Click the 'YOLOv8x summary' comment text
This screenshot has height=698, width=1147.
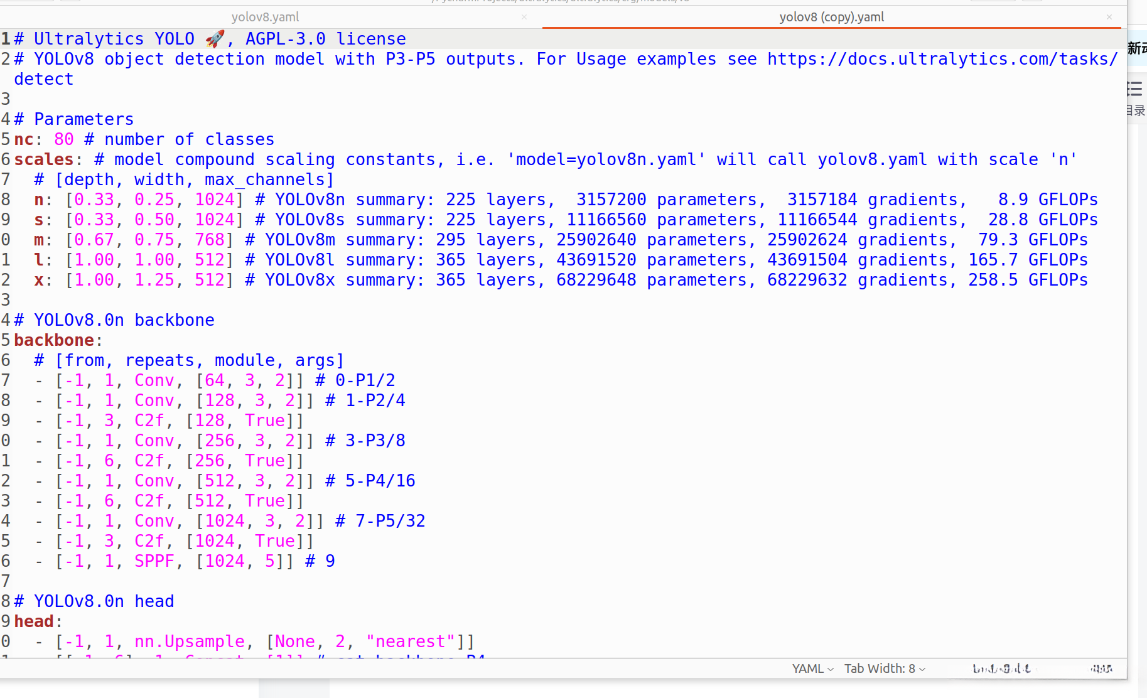pyautogui.click(x=345, y=280)
